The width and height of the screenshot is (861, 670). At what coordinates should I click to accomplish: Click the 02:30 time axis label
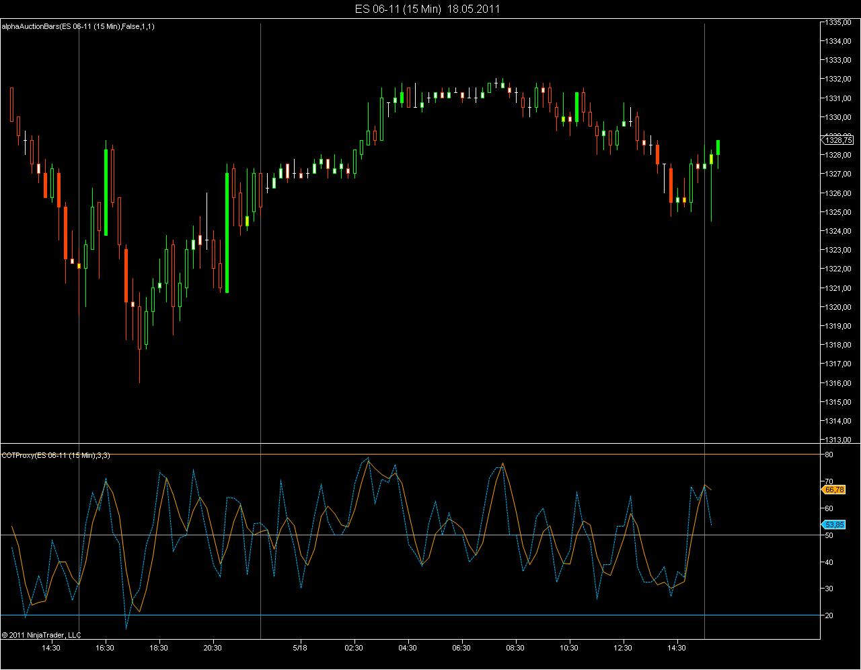354,648
